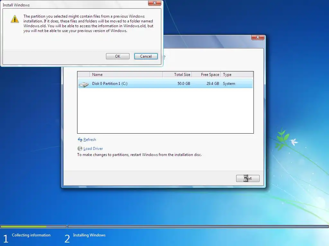Click the Load Driver disc icon

80,149
